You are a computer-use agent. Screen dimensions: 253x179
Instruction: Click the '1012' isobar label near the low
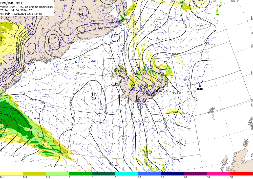pyautogui.click(x=195, y=99)
